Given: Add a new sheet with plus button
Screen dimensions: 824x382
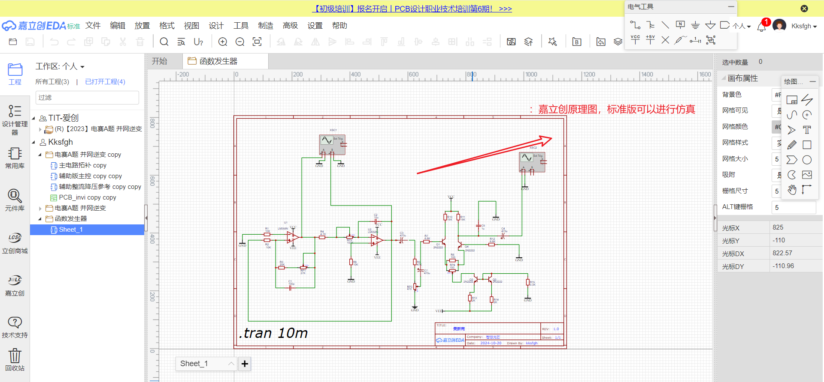Looking at the screenshot, I should click(x=245, y=364).
